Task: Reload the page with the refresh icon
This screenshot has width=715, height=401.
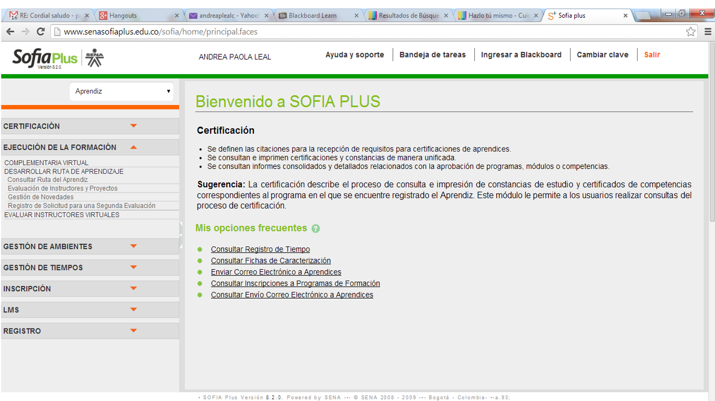Action: (x=40, y=31)
